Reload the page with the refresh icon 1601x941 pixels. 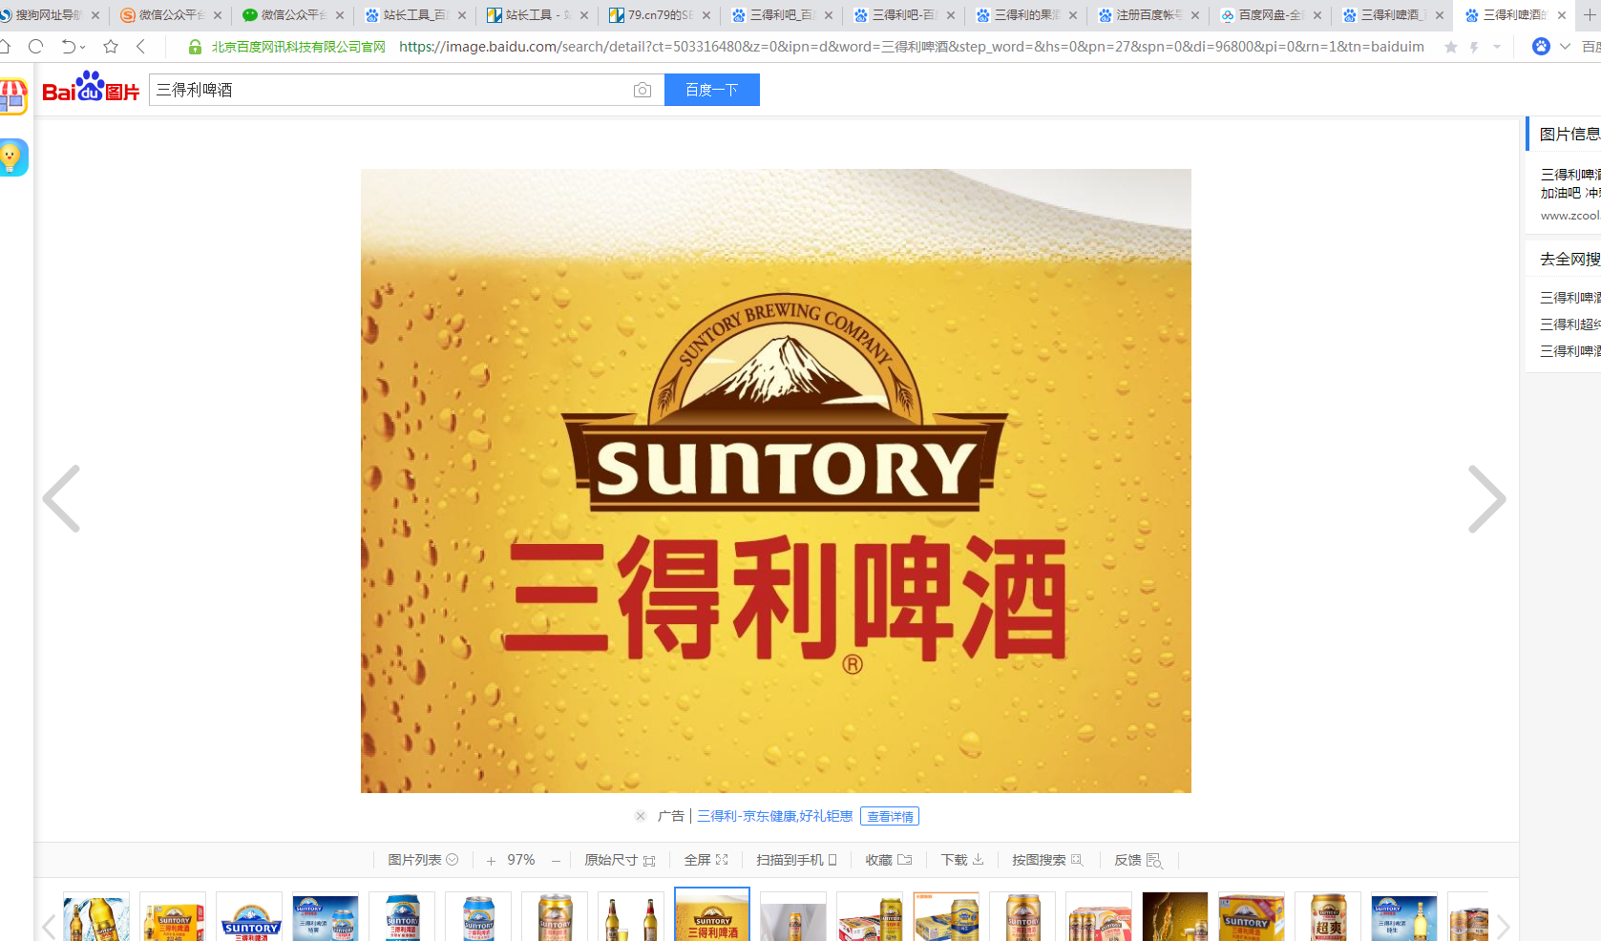tap(36, 47)
